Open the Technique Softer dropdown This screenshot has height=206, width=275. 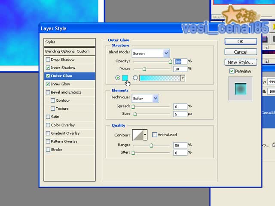point(145,98)
